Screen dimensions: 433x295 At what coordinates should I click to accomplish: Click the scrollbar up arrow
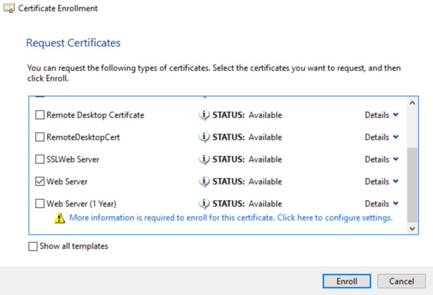point(413,103)
